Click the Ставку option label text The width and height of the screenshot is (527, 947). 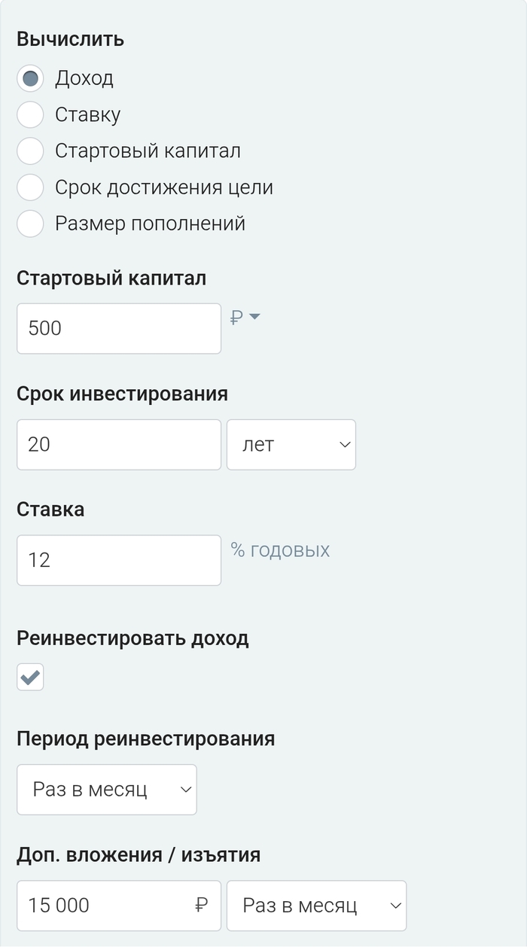[x=87, y=114]
